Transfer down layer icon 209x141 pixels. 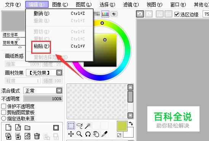tap(8, 136)
